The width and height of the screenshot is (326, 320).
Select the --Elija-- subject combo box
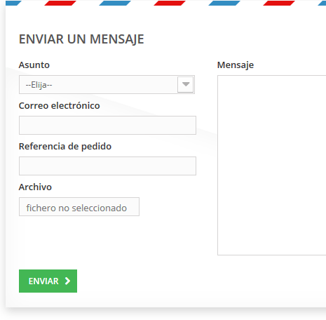pyautogui.click(x=107, y=84)
